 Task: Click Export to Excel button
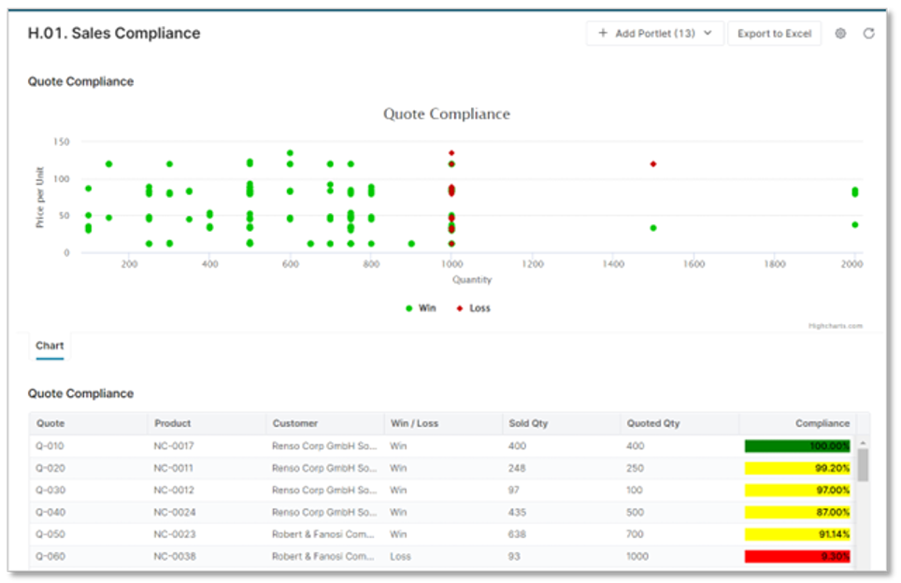pos(774,34)
